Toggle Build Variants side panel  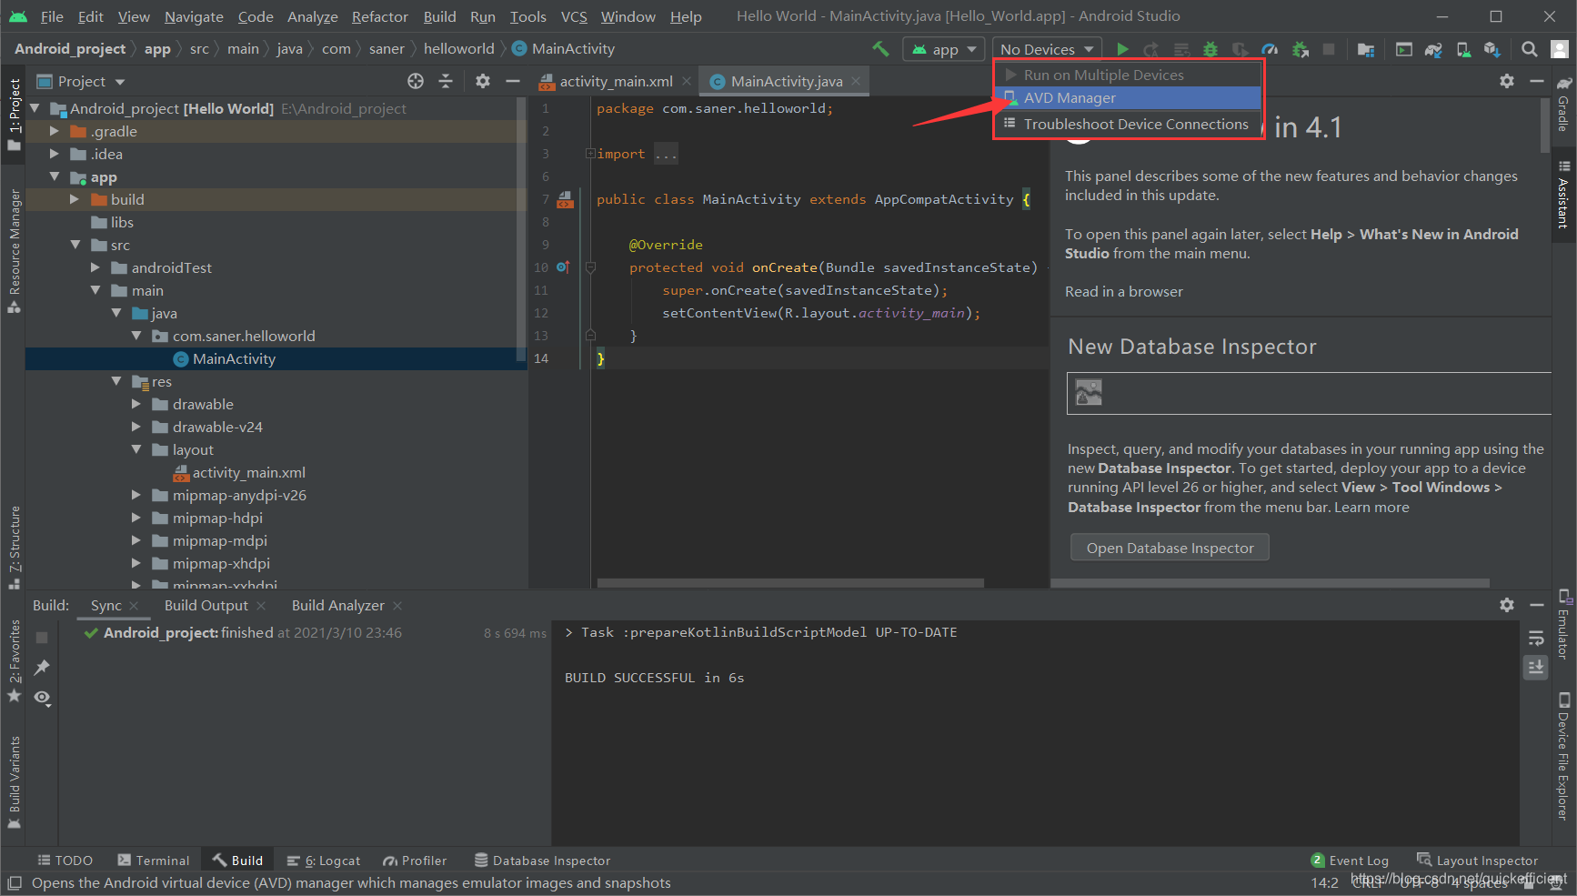[x=14, y=782]
